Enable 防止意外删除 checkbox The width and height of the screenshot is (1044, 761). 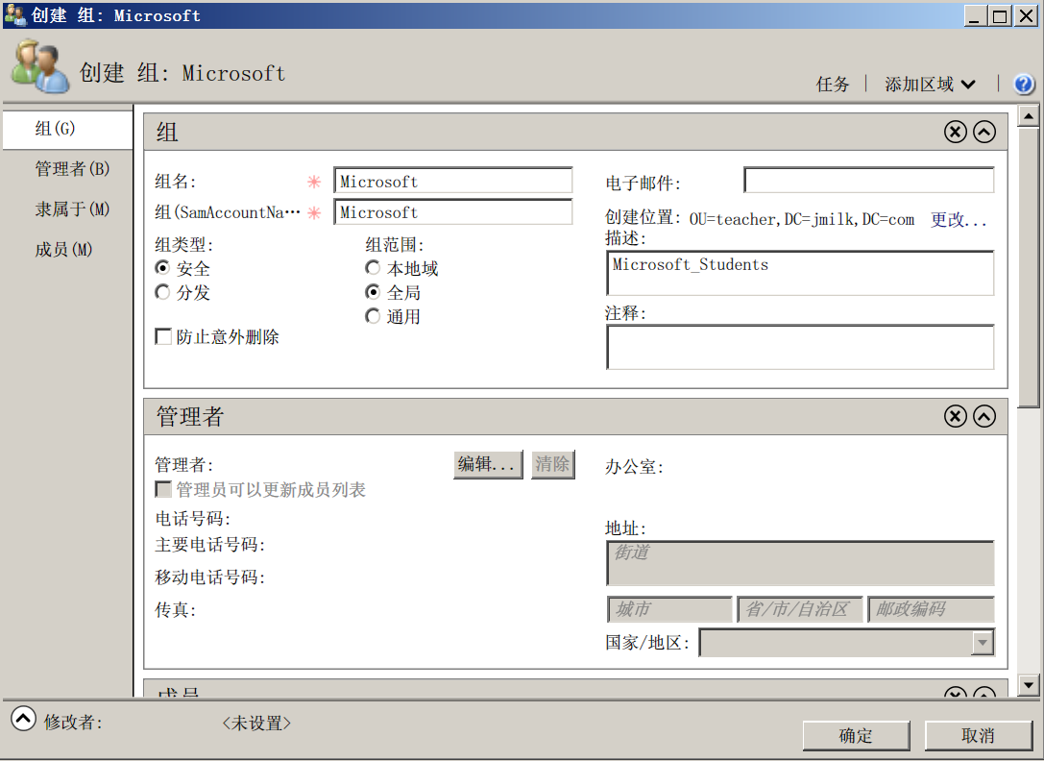tap(163, 336)
